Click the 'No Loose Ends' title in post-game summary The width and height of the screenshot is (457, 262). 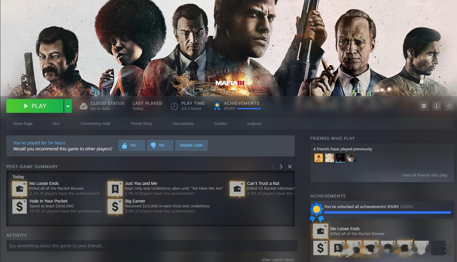click(x=44, y=183)
